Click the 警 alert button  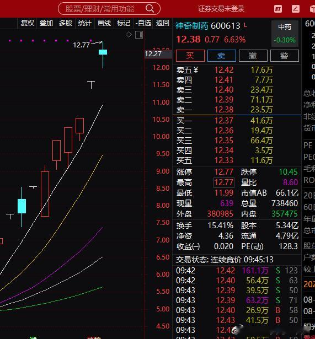coord(285,56)
